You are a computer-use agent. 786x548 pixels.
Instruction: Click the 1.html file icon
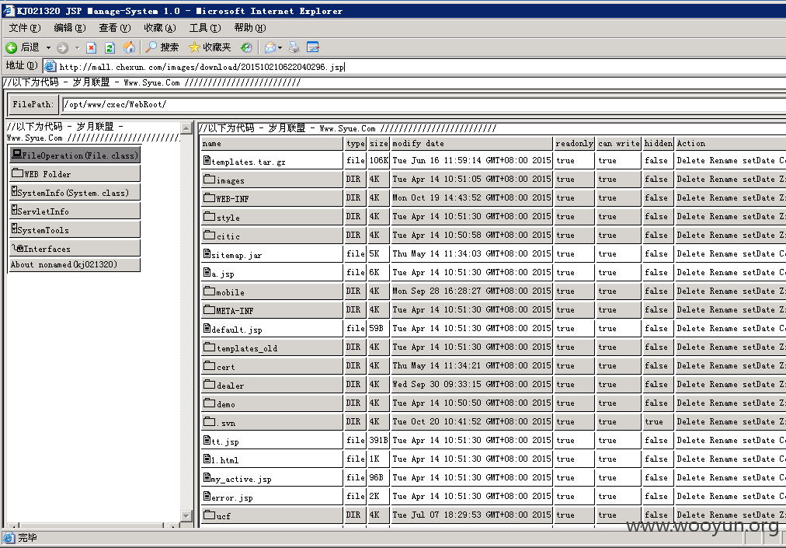207,459
